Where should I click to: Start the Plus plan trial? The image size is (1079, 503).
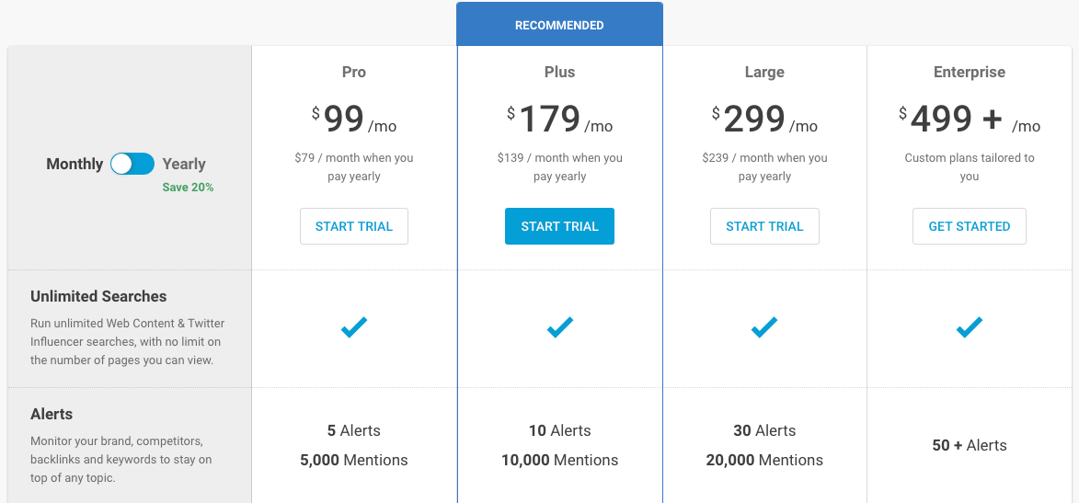(559, 226)
